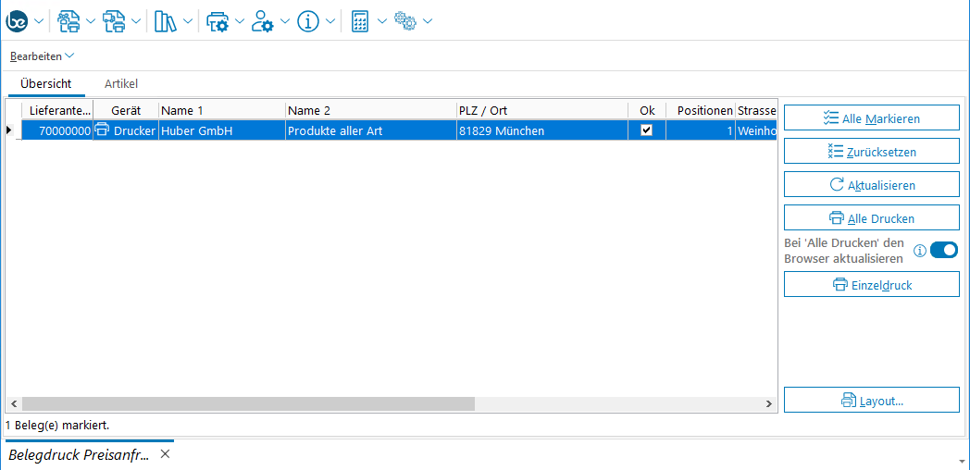The image size is (970, 470).
Task: Click the 'be' application logo icon
Action: tap(18, 21)
